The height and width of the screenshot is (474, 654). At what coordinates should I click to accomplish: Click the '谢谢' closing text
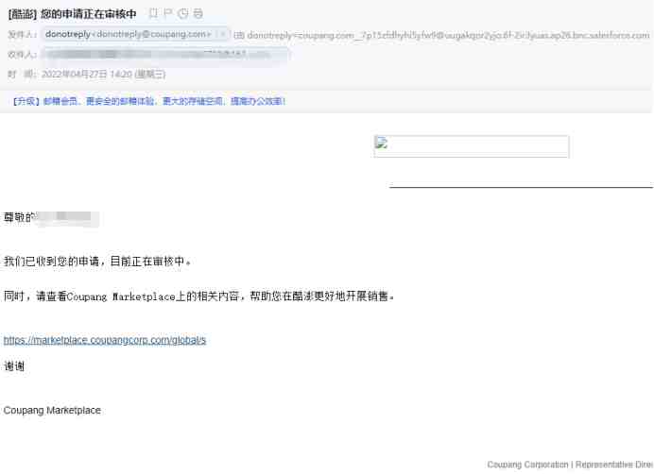coord(14,366)
